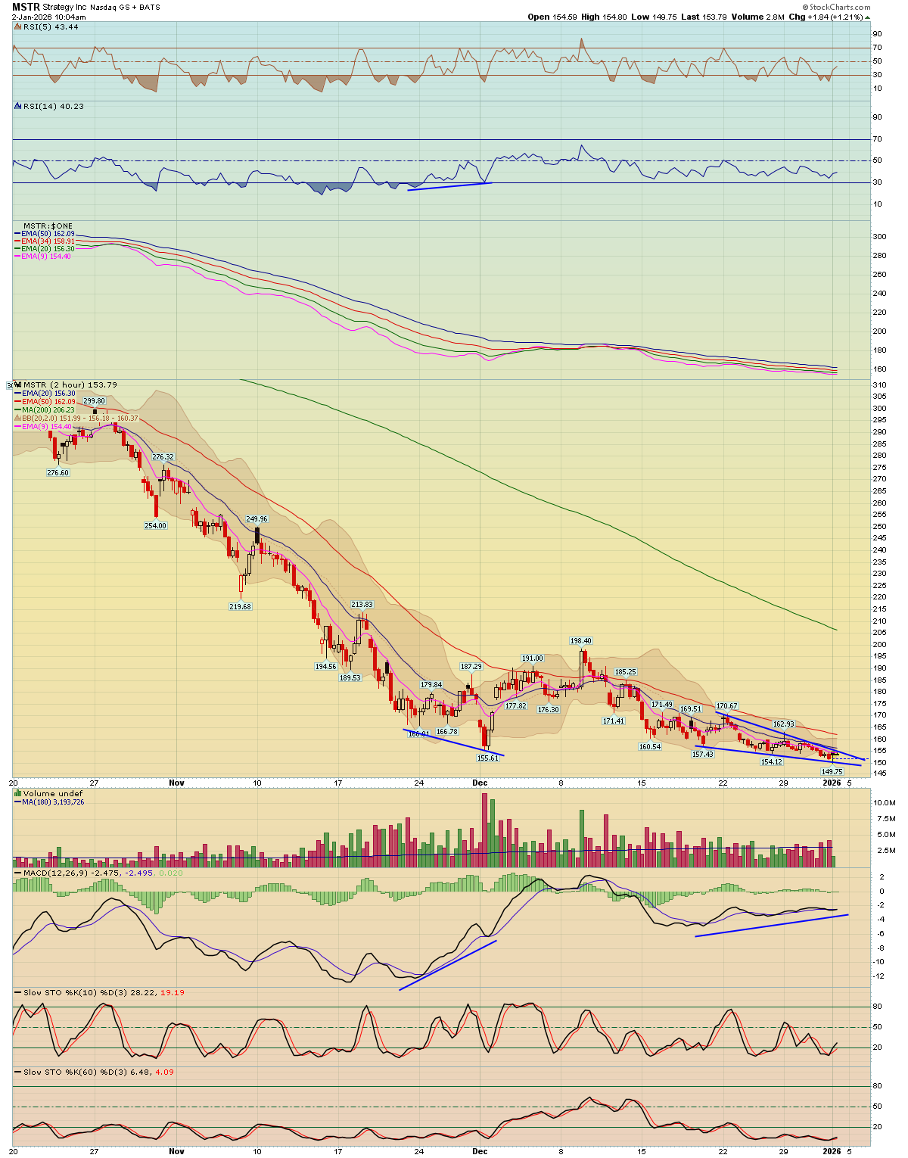The width and height of the screenshot is (908, 1158).
Task: Click the 219.68 swing low label
Action: tap(240, 606)
